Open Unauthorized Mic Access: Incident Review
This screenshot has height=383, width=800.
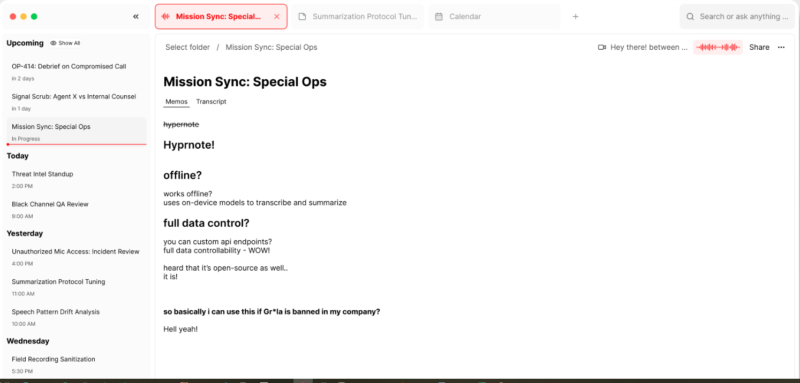coord(76,251)
